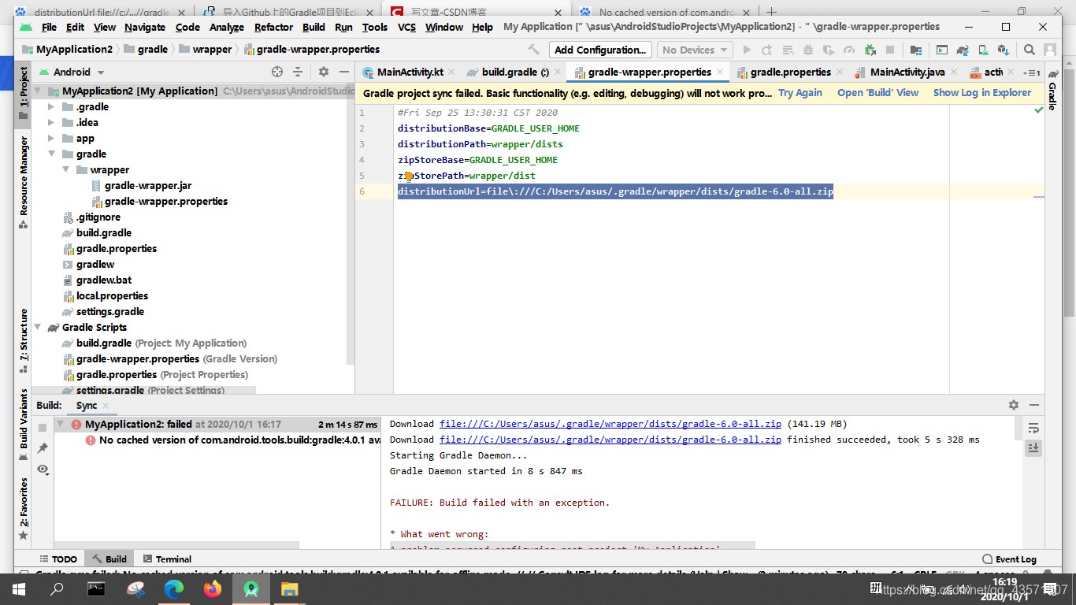Click the Build panel settings gear
The height and width of the screenshot is (605, 1076).
click(1014, 405)
